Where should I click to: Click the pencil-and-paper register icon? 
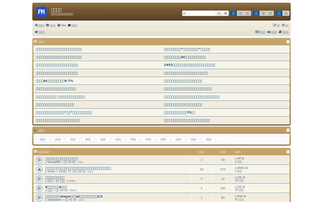click(276, 25)
